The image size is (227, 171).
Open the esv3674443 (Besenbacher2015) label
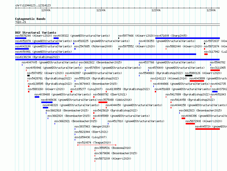[x=96, y=84]
